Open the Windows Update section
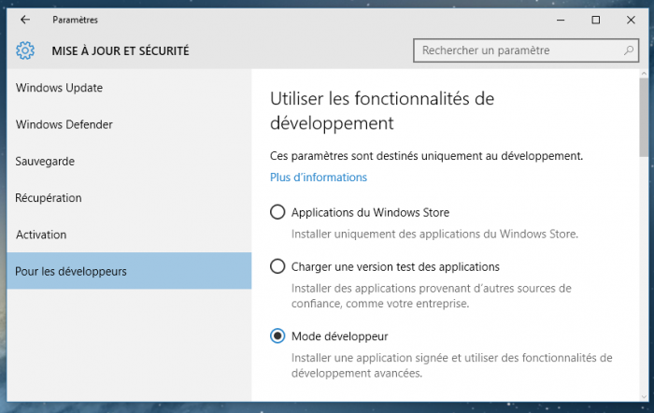The width and height of the screenshot is (654, 413). point(59,88)
